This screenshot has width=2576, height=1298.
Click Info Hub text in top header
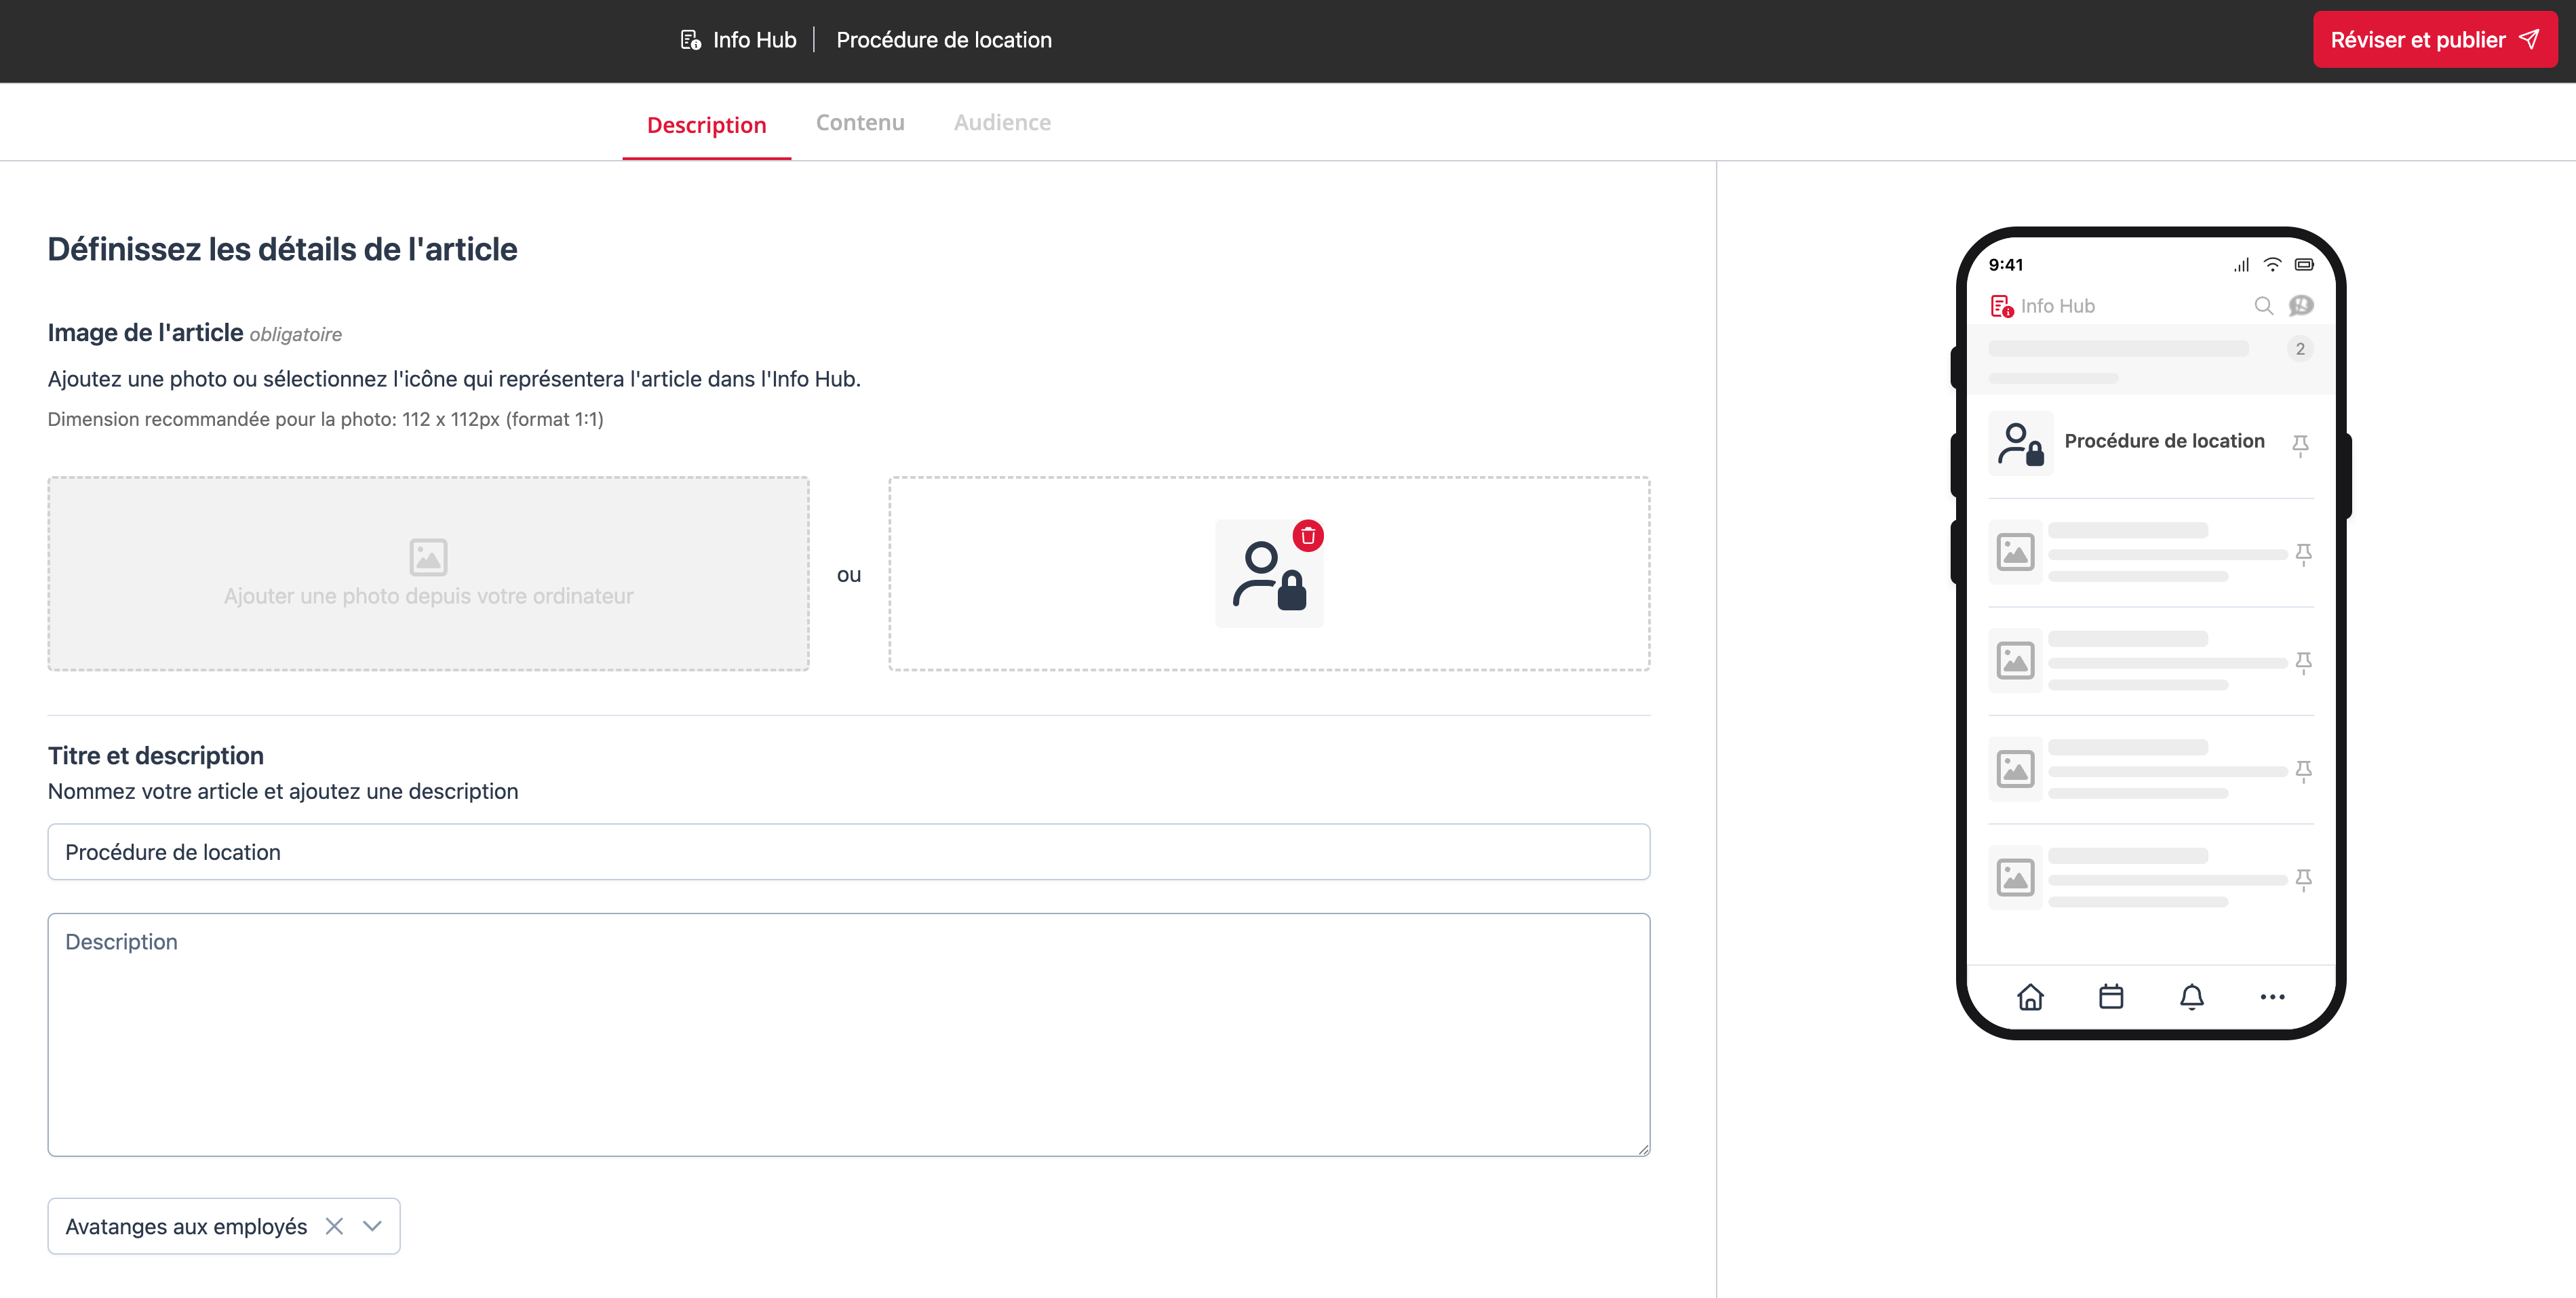click(x=755, y=40)
